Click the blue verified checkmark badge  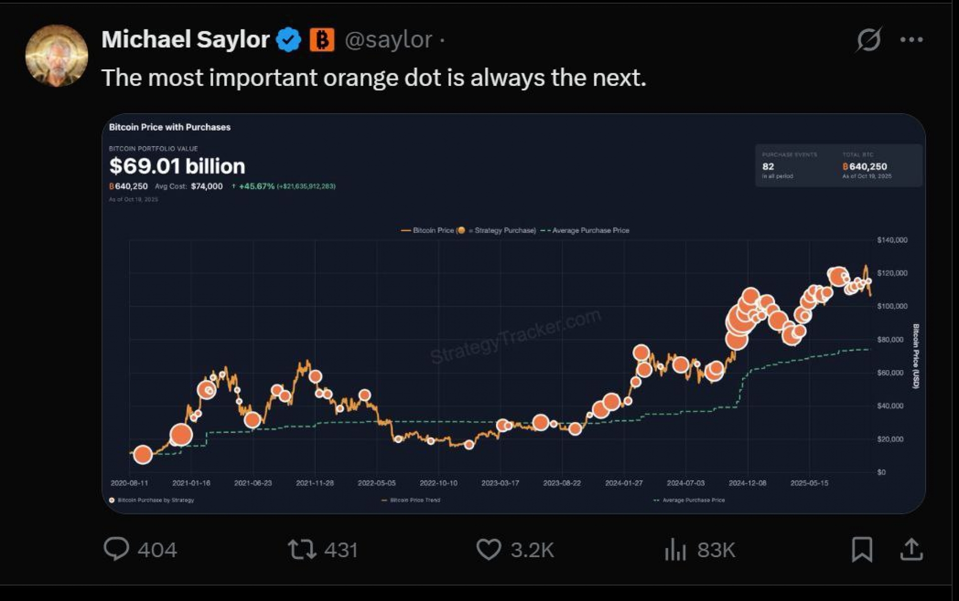point(289,39)
